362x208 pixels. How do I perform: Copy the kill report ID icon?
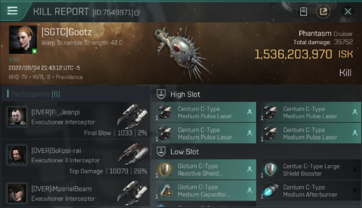[x=137, y=12]
